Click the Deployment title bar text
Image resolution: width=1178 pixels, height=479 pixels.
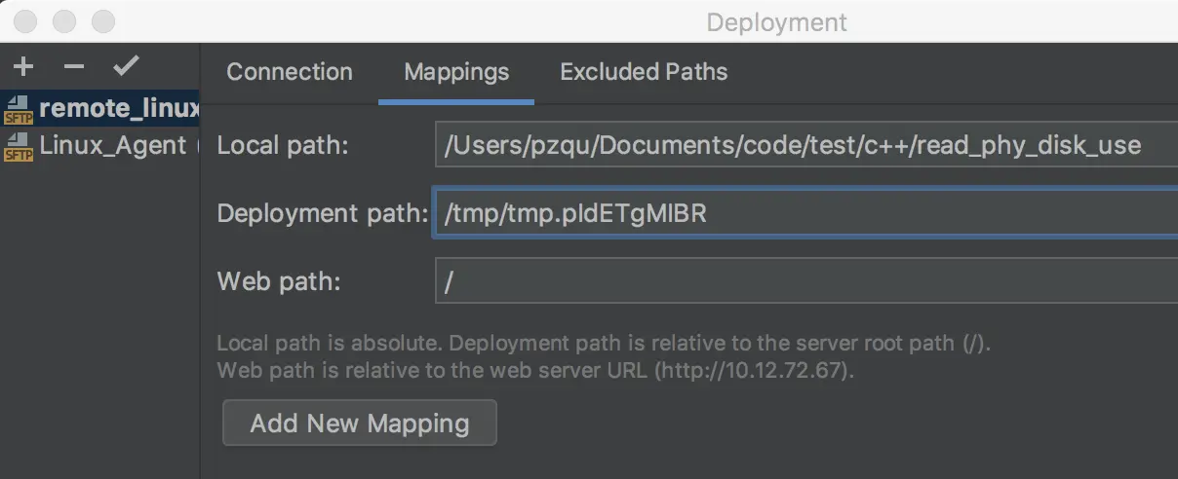tap(776, 22)
